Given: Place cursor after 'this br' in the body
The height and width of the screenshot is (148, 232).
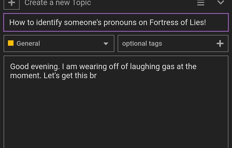Looking at the screenshot, I should pyautogui.click(x=97, y=76).
